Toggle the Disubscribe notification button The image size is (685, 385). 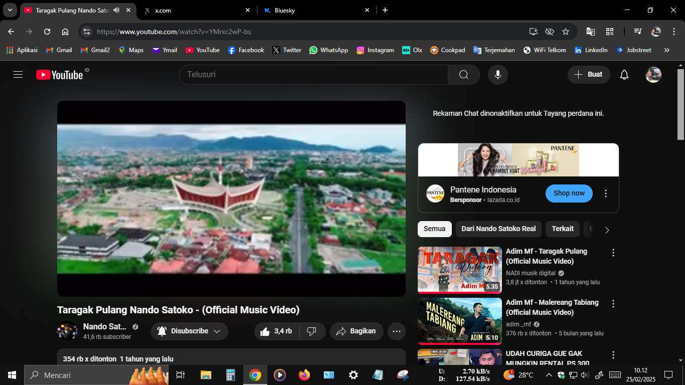pos(189,331)
